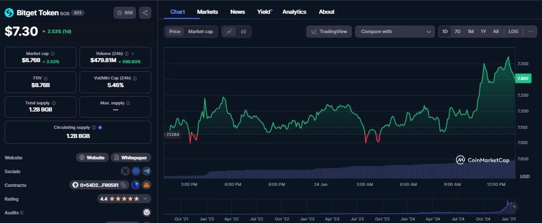Open the News tab
Image resolution: width=542 pixels, height=223 pixels.
[237, 12]
